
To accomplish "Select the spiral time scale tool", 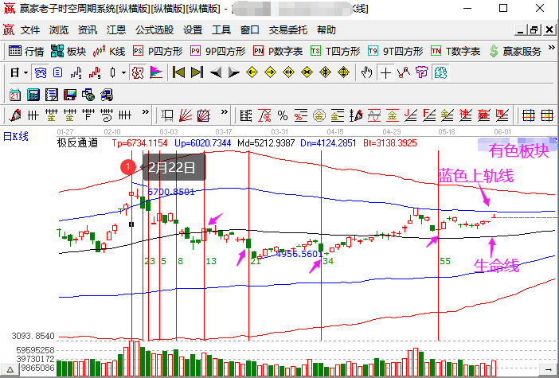I will click(107, 115).
